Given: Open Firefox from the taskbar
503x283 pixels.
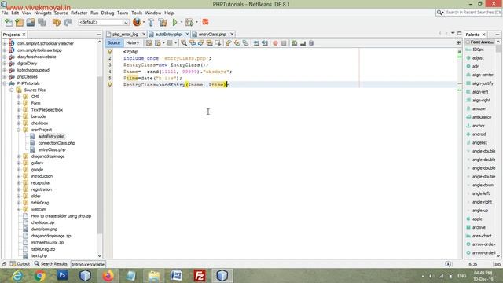Looking at the screenshot, I should [108, 276].
